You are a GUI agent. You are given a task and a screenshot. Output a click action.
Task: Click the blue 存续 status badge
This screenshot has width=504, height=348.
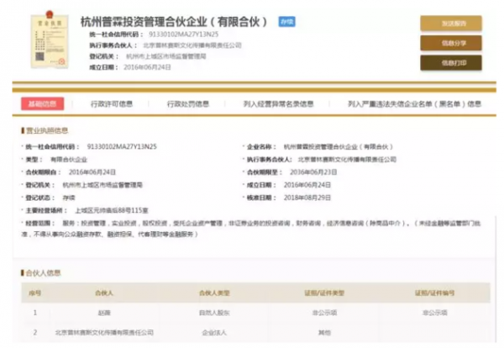286,22
